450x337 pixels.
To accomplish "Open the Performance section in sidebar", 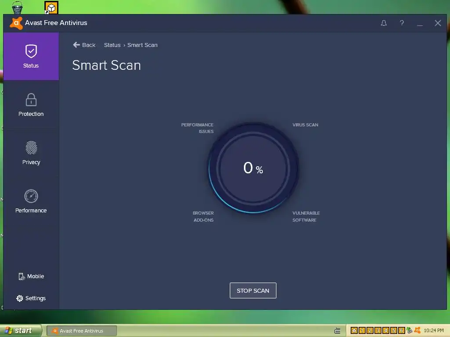I will pyautogui.click(x=31, y=201).
